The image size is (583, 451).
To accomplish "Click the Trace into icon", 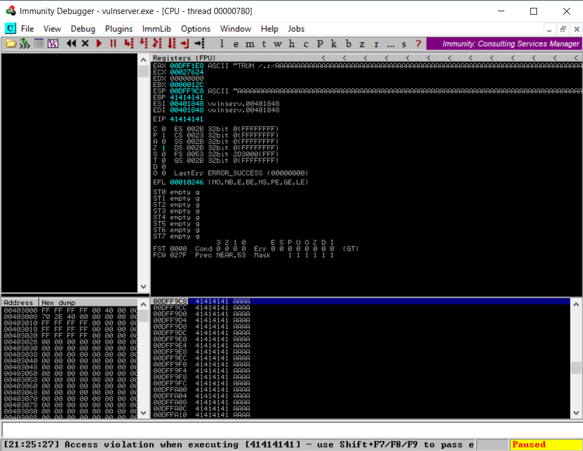I will 157,44.
